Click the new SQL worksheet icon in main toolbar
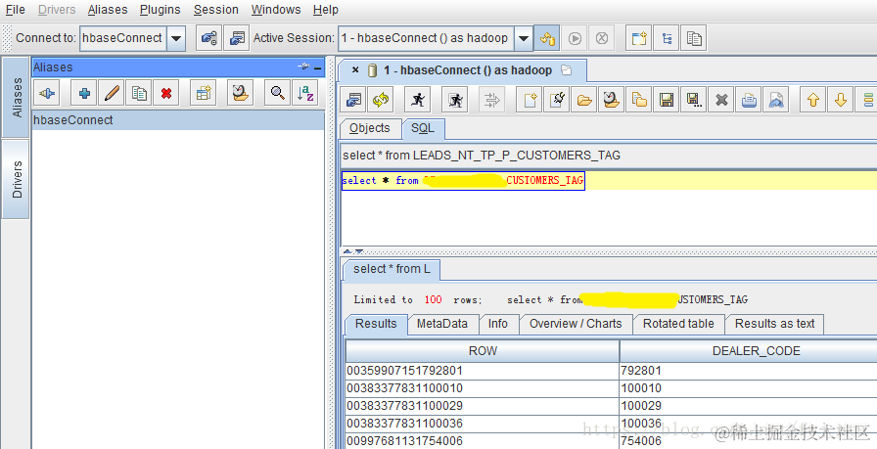 [x=639, y=38]
